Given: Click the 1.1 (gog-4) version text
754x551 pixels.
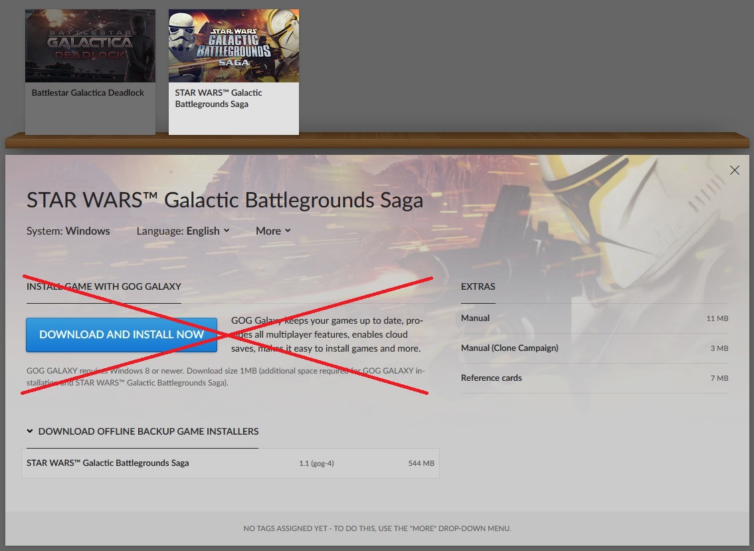Looking at the screenshot, I should [316, 463].
